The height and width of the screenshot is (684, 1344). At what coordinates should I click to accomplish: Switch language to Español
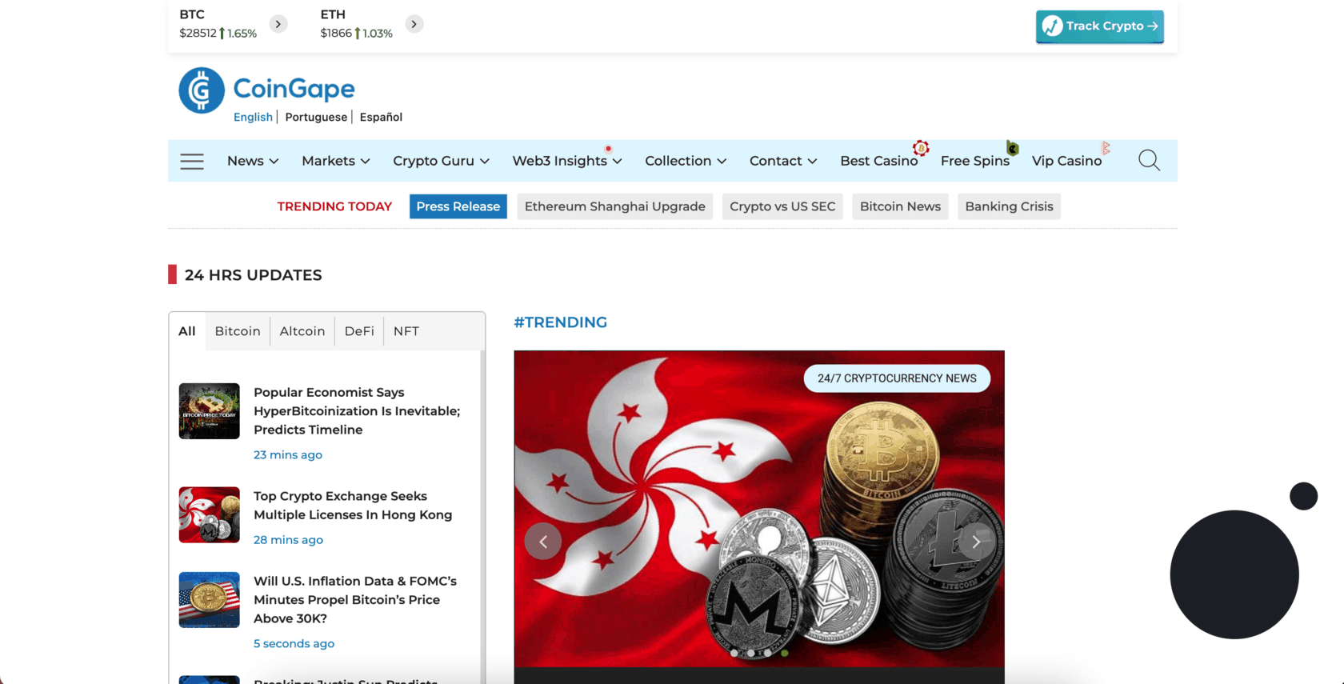click(381, 117)
